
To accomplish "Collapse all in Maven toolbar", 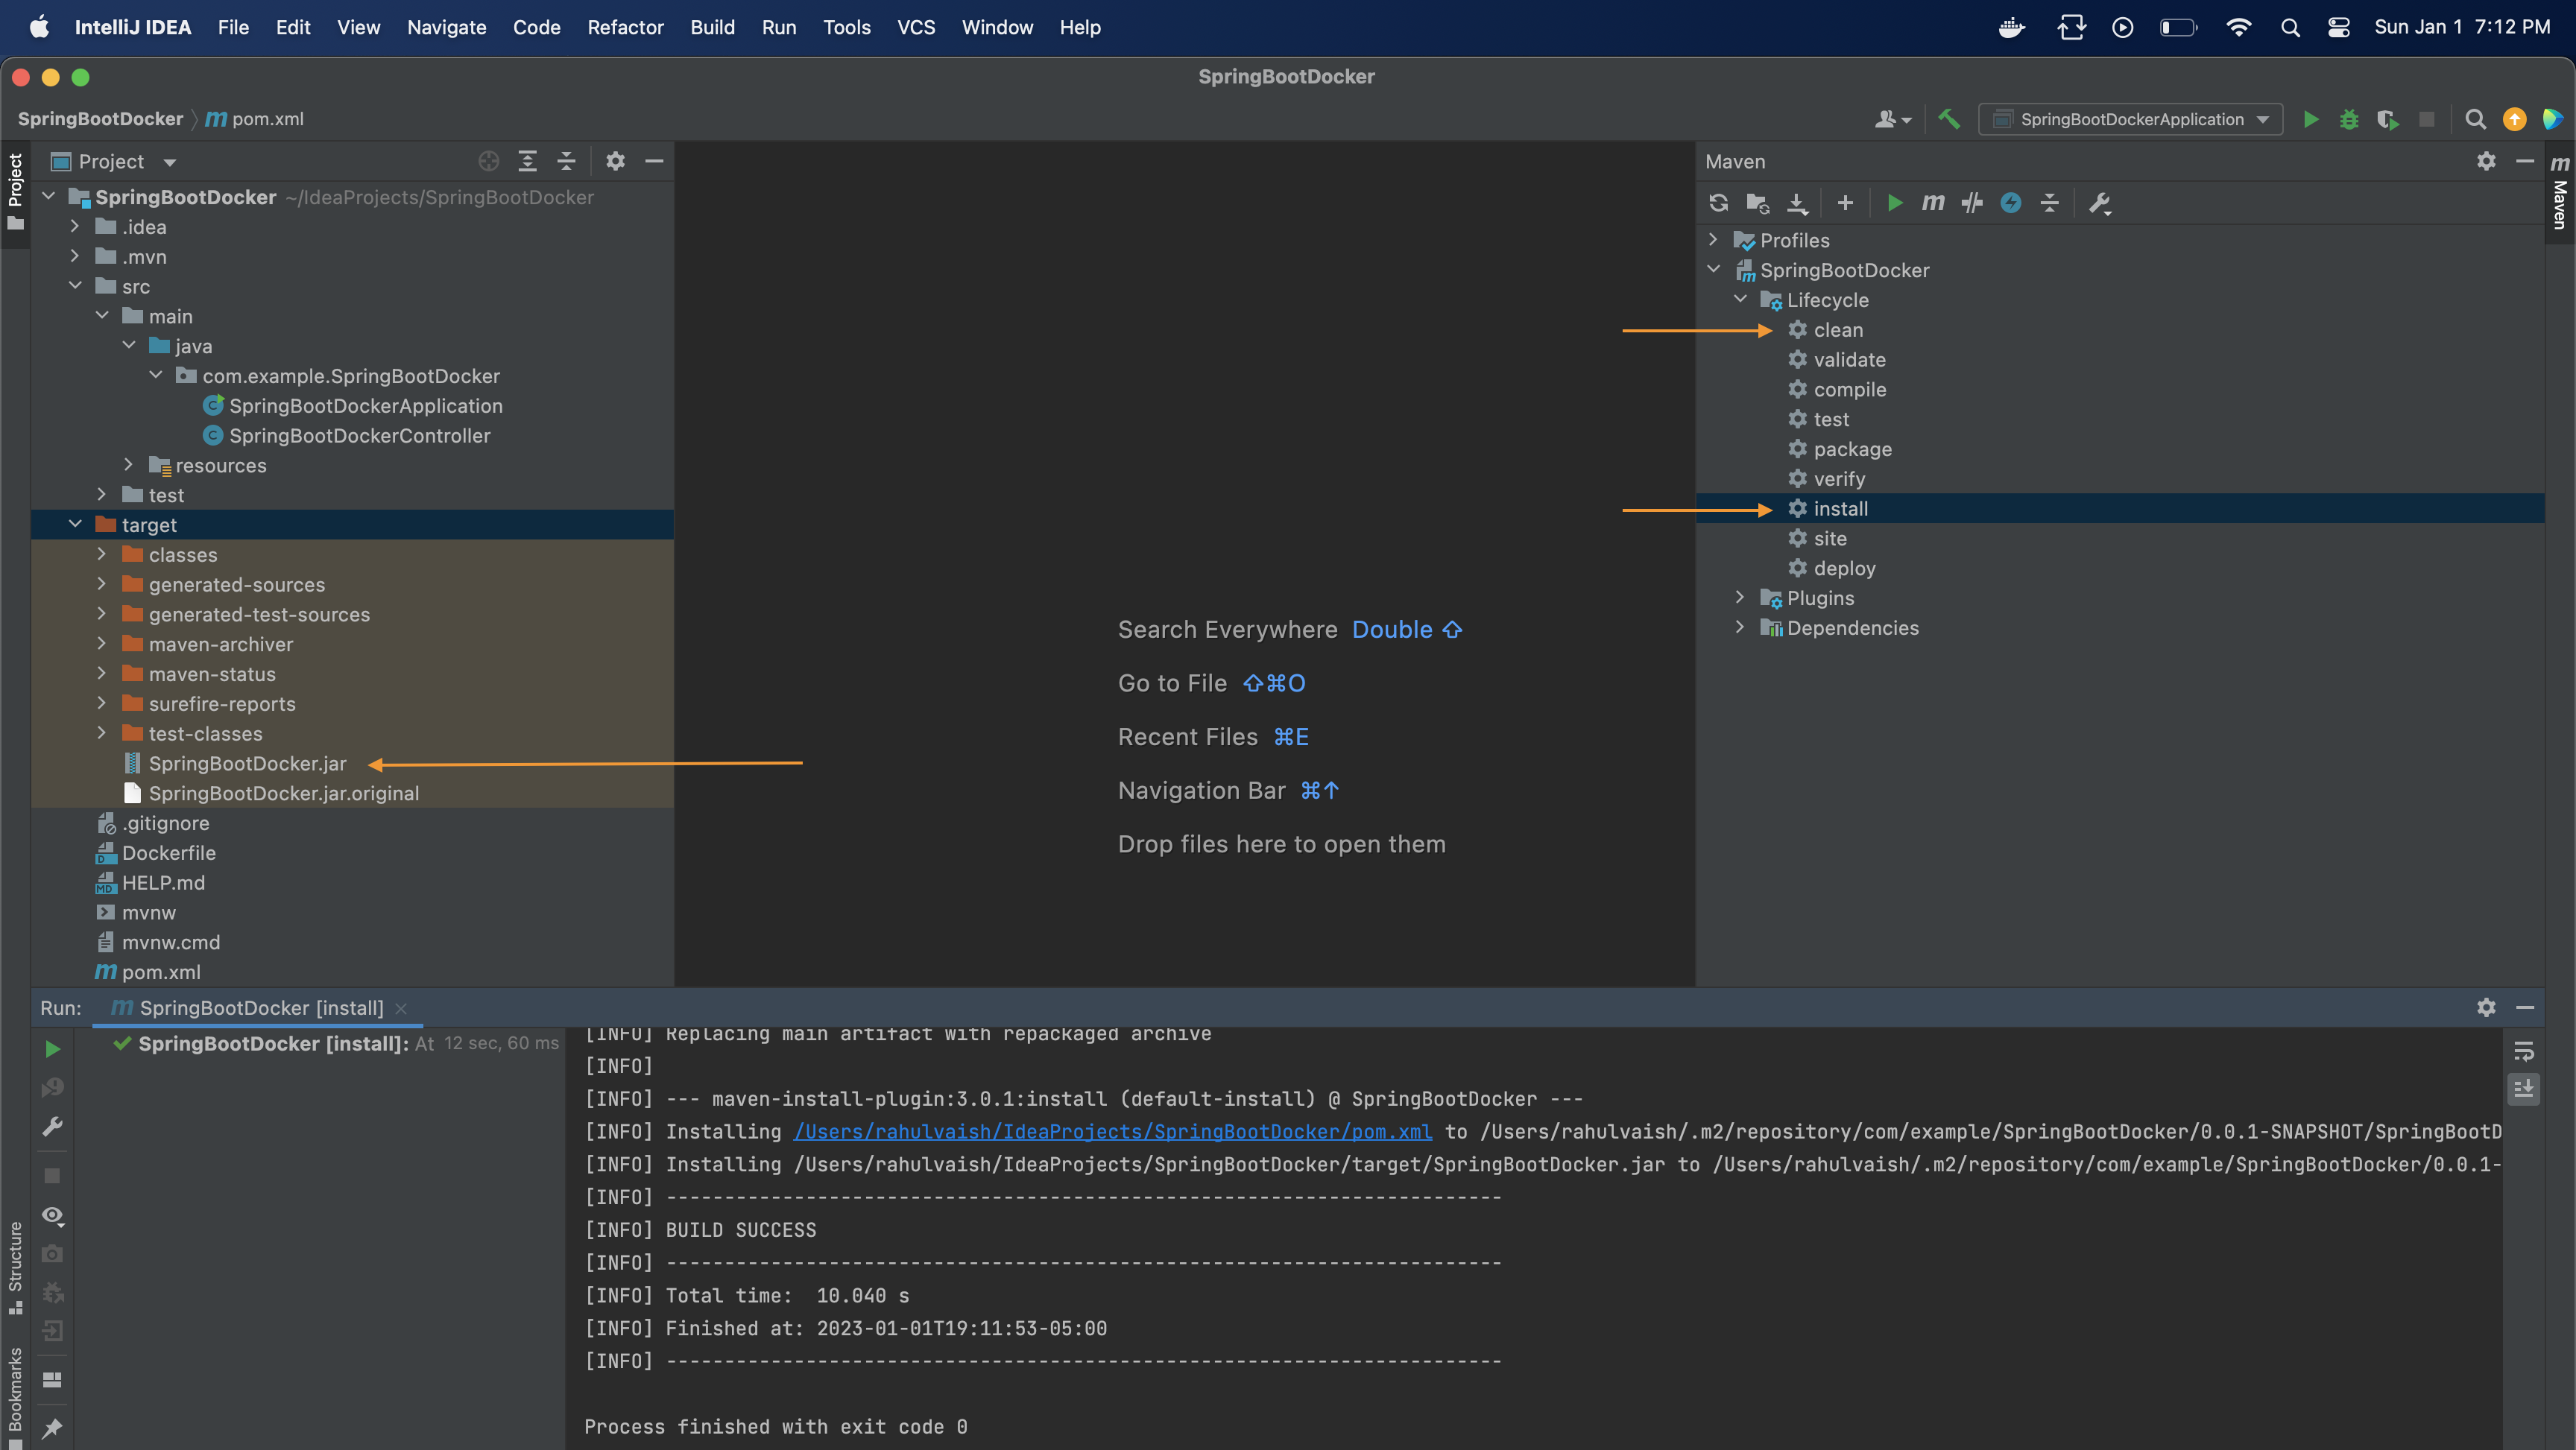I will [2050, 203].
